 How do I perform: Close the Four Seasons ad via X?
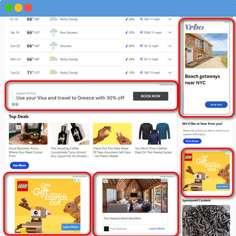click(x=166, y=180)
